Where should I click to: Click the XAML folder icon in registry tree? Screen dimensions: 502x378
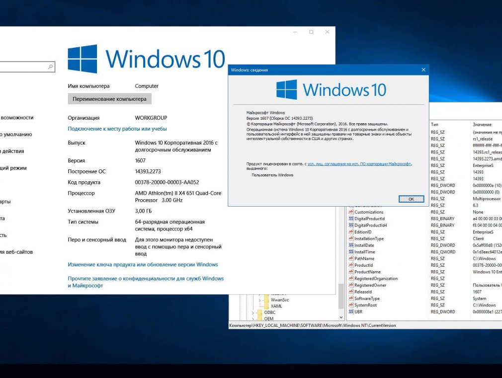click(266, 306)
